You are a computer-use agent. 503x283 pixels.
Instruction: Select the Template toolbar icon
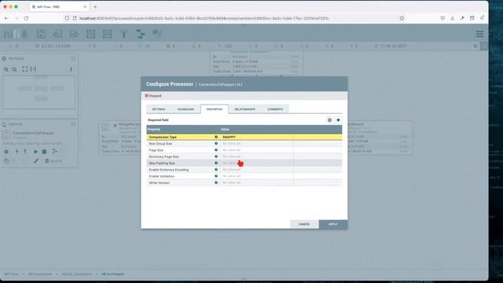pos(140,34)
